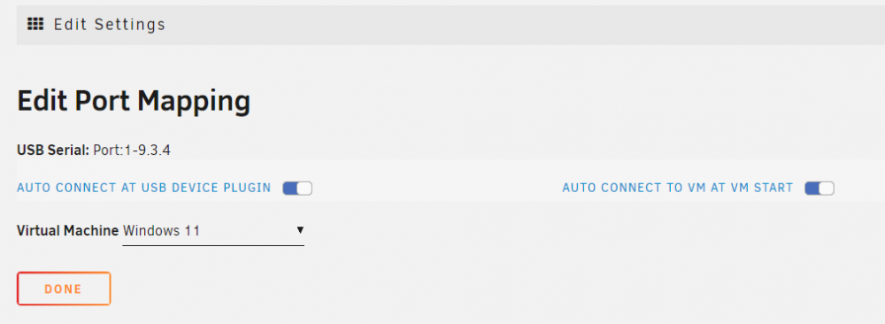Click the Auto Connect to VM at VM Start label
Image resolution: width=885 pixels, height=324 pixels.
point(678,188)
